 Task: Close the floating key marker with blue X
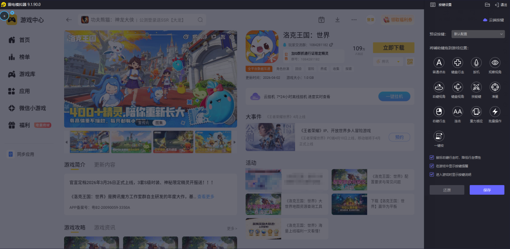tap(12, 13)
